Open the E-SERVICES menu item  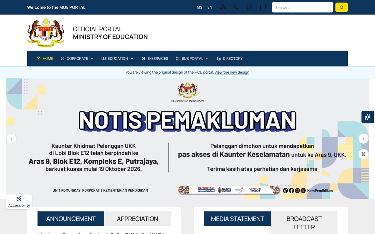(x=155, y=58)
